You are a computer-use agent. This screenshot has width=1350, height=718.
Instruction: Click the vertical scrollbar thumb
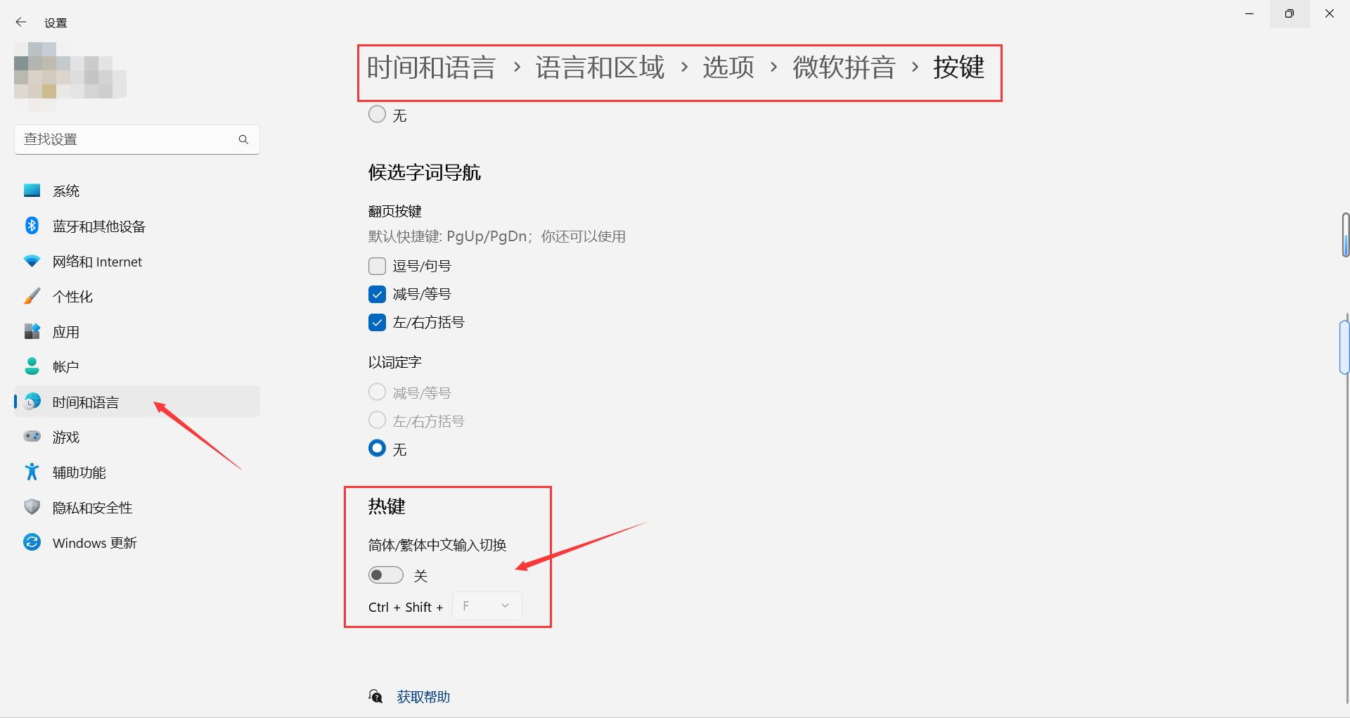pos(1345,347)
